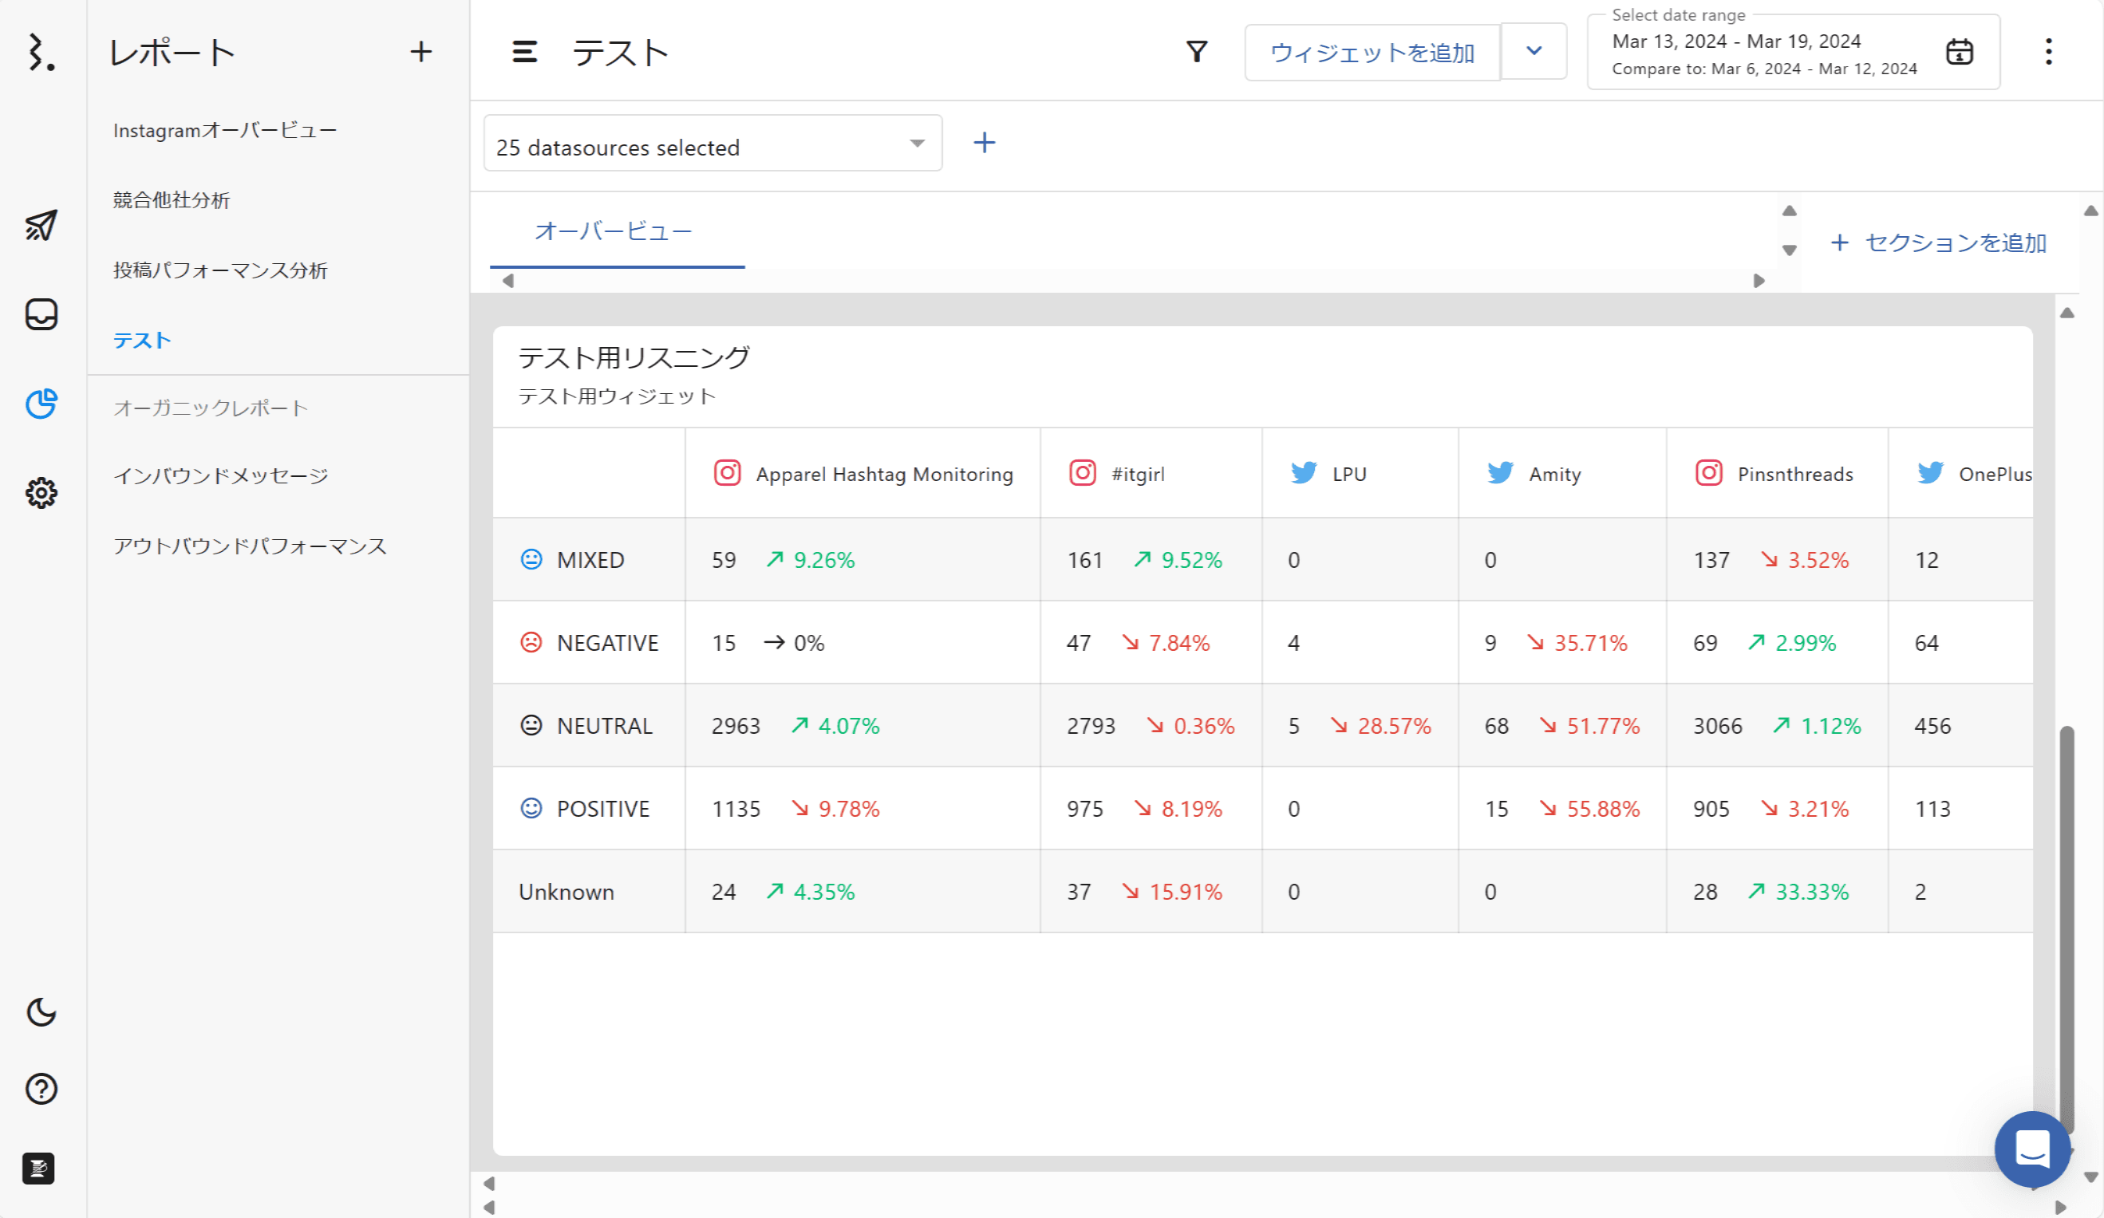Click the ウィジェットを追加 button
Viewport: 2104px width, 1218px height.
(1372, 52)
